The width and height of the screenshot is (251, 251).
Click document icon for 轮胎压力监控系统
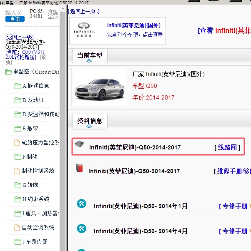[17, 143]
